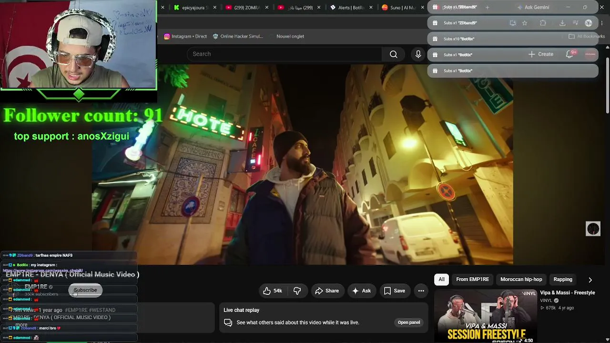This screenshot has height=343, width=610.
Task: Select the All filter chip
Action: click(442, 280)
